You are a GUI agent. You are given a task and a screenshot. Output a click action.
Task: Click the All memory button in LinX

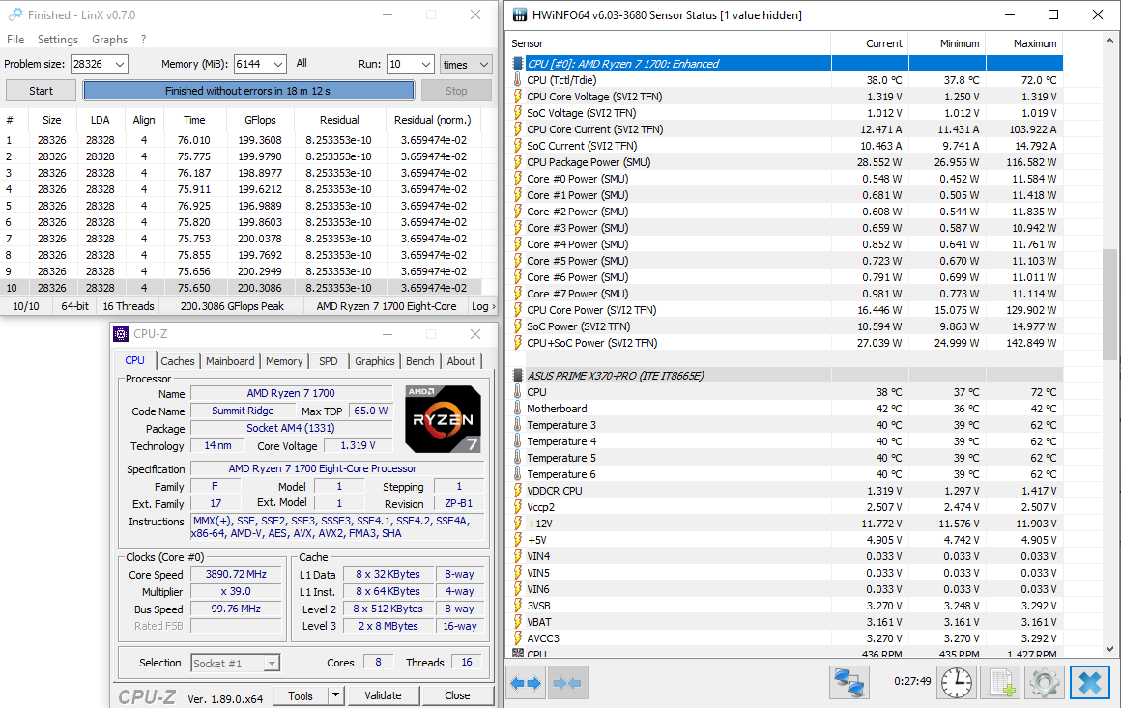(302, 64)
